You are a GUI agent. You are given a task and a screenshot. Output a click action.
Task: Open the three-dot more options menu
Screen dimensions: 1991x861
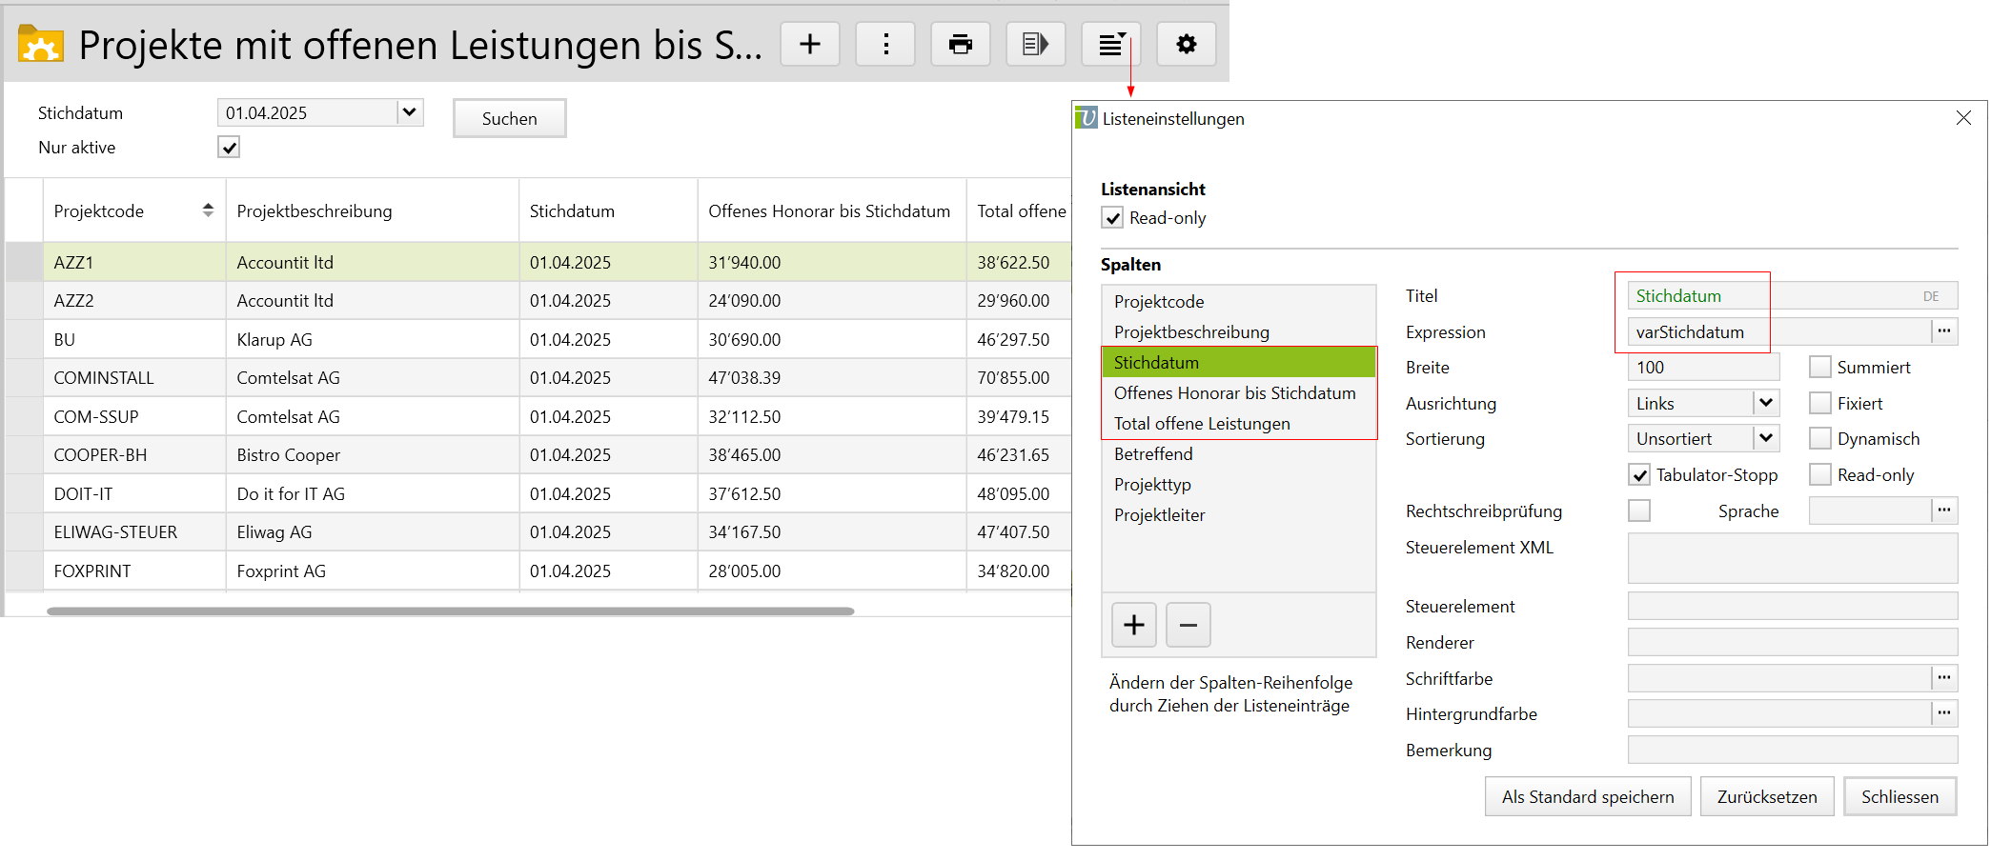click(885, 45)
